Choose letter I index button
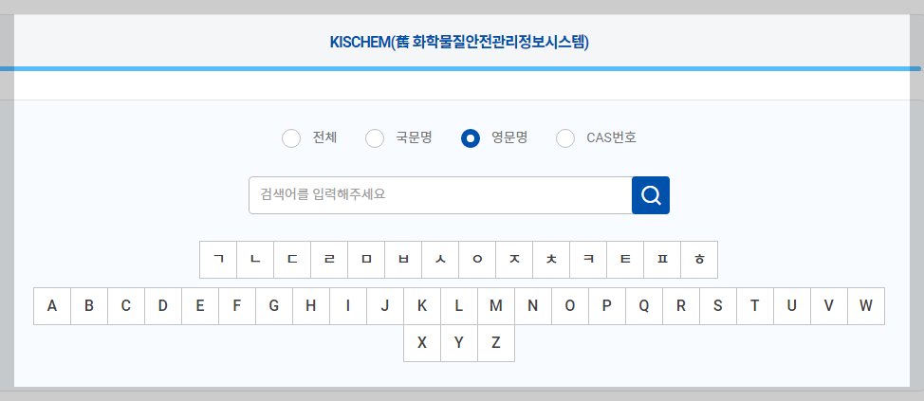This screenshot has height=401, width=924. [x=348, y=306]
